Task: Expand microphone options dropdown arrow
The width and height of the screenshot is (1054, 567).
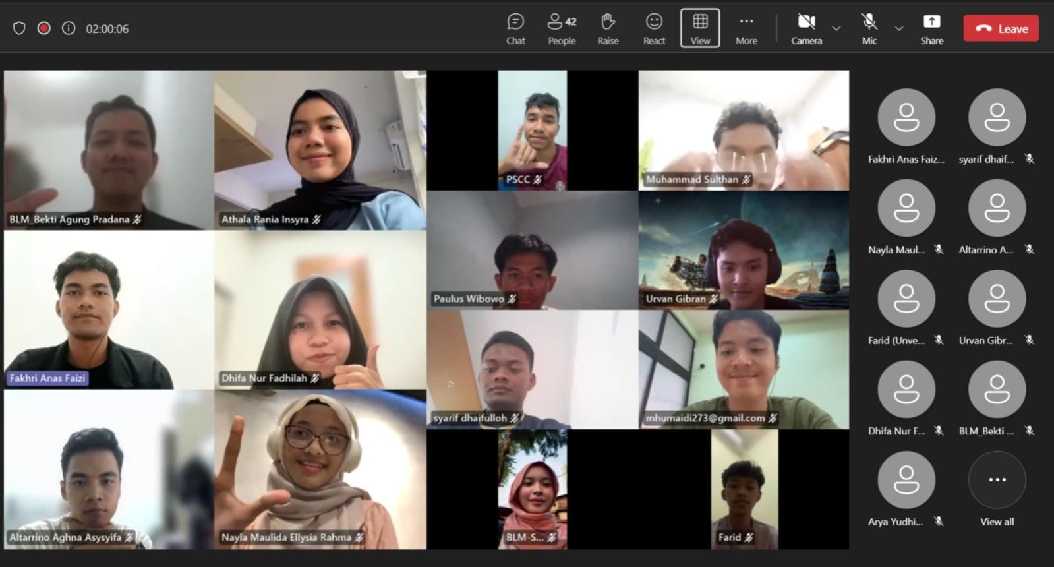Action: 898,28
